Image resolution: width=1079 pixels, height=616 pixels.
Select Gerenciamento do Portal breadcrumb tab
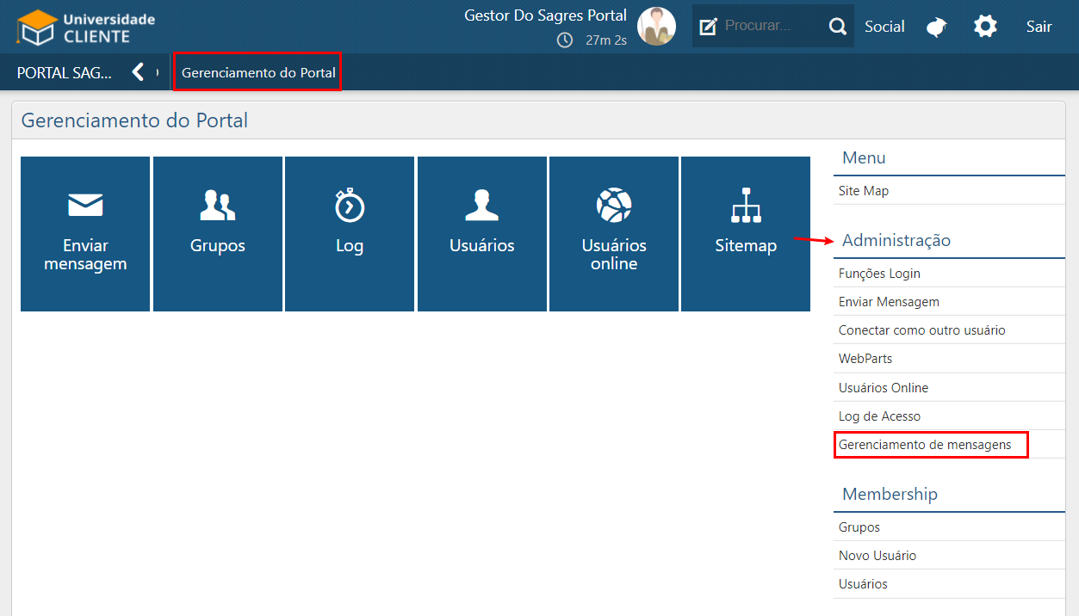click(258, 73)
